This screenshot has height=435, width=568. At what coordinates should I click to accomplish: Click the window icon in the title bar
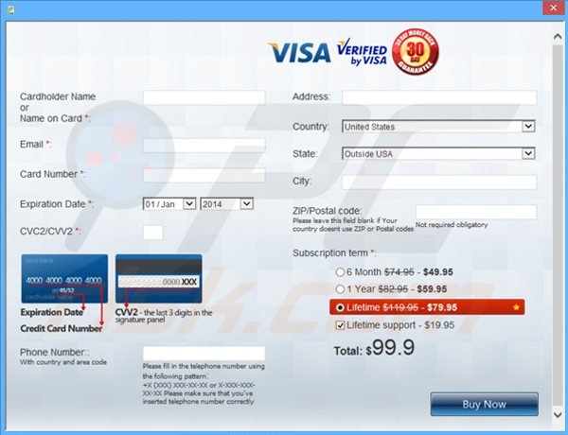tap(10, 9)
